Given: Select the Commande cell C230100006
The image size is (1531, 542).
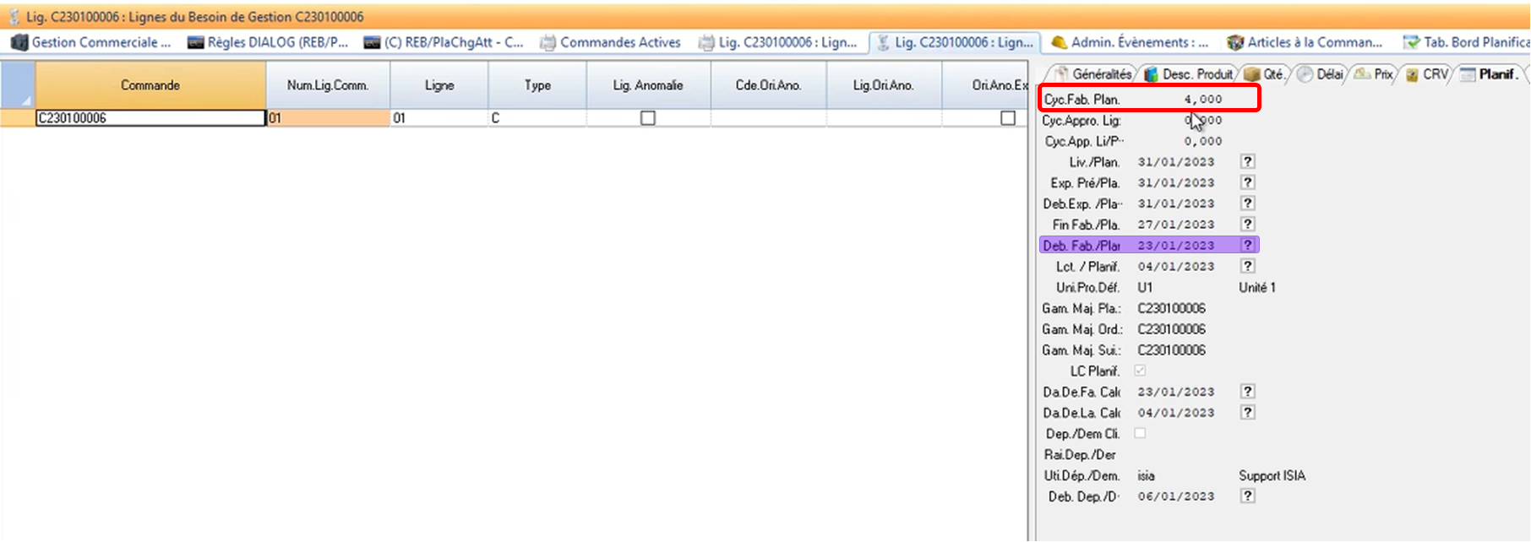Looking at the screenshot, I should click(150, 118).
